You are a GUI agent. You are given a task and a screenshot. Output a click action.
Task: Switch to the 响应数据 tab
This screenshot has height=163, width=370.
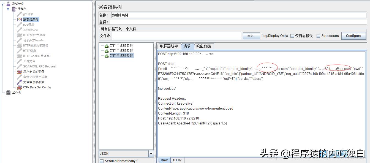pyautogui.click(x=203, y=46)
